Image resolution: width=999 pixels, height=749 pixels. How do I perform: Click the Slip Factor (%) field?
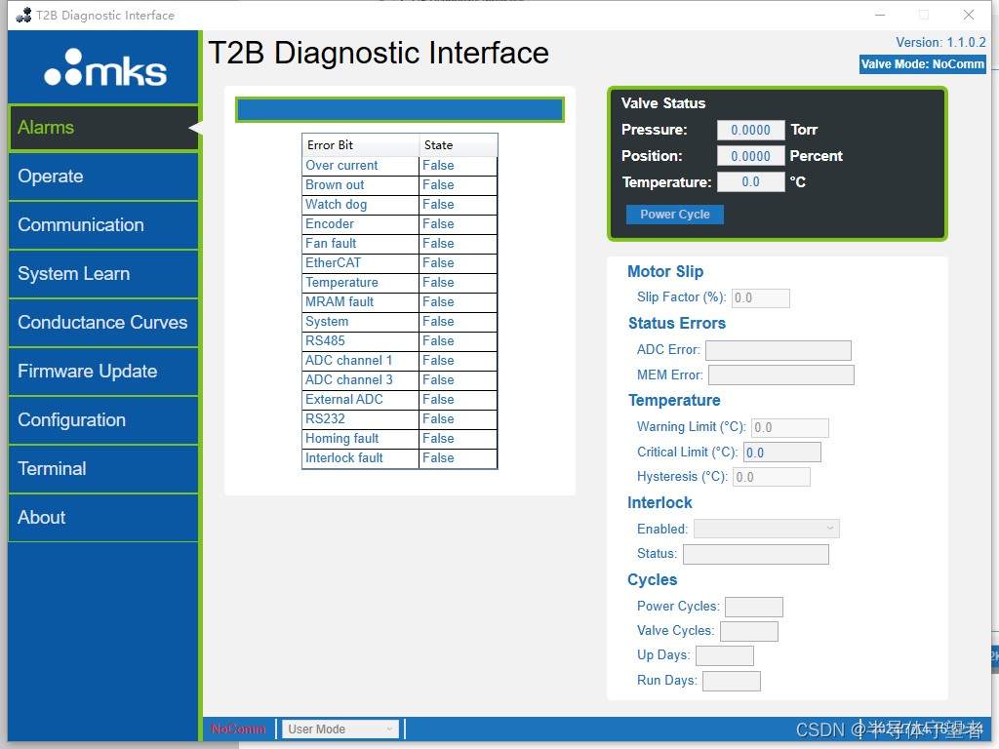coord(761,298)
